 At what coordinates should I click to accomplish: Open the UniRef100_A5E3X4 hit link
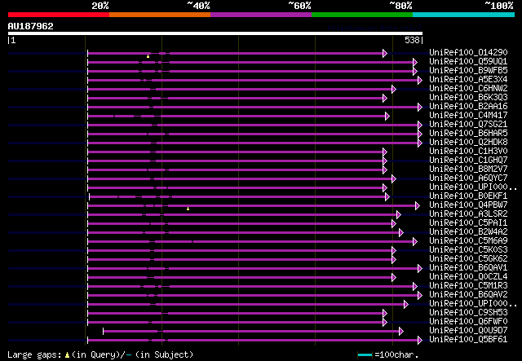tap(468, 79)
